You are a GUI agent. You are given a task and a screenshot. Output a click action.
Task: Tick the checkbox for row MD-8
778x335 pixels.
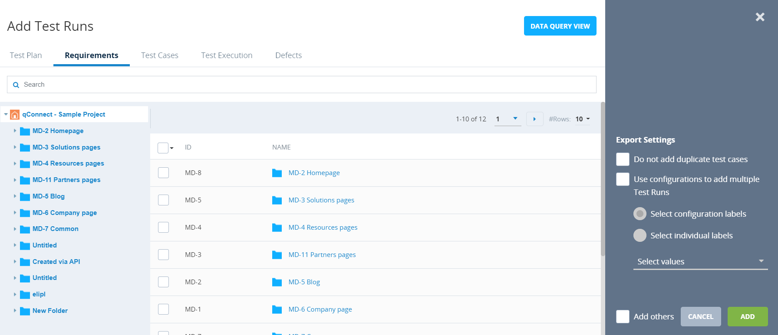point(163,173)
